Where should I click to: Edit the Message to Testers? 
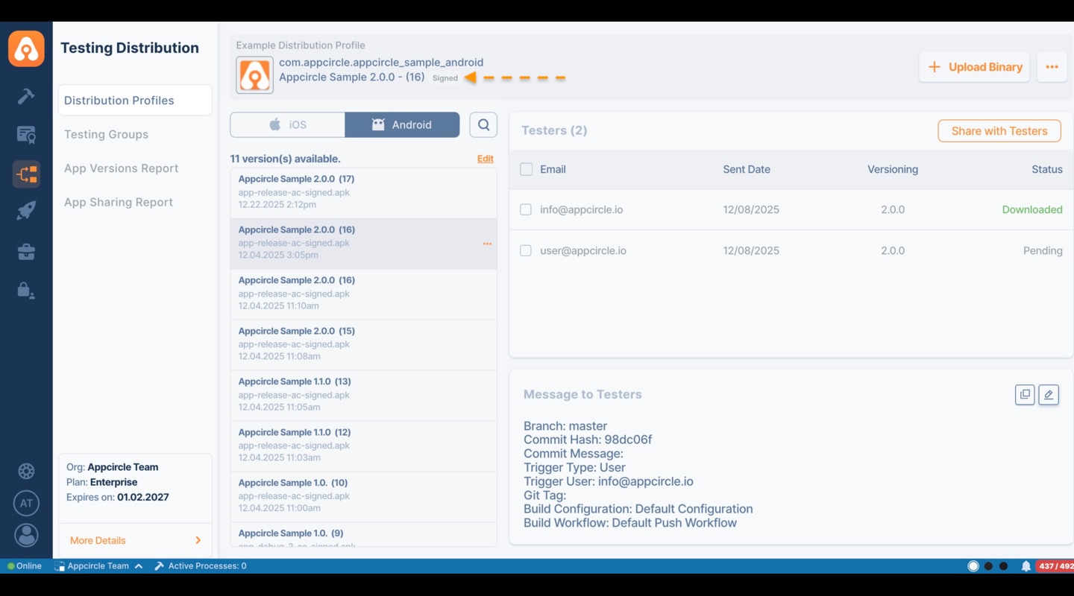pos(1049,395)
